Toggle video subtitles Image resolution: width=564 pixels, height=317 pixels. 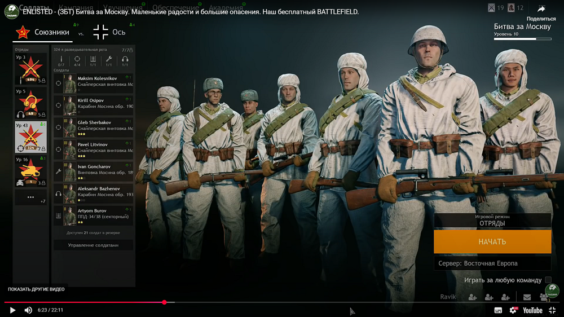498,310
